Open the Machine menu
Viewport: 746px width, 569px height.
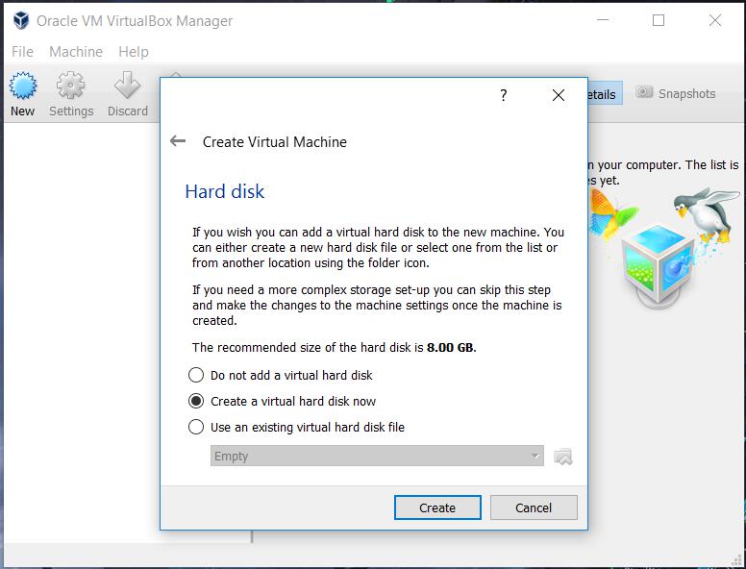[76, 51]
